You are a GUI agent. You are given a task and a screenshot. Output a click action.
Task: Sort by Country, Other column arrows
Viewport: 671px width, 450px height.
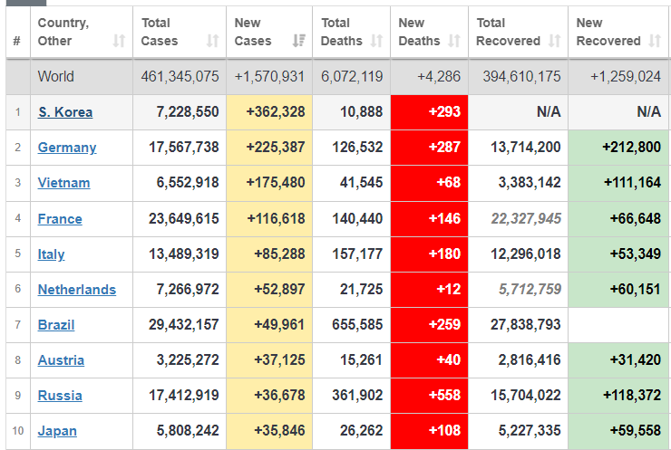(x=119, y=41)
